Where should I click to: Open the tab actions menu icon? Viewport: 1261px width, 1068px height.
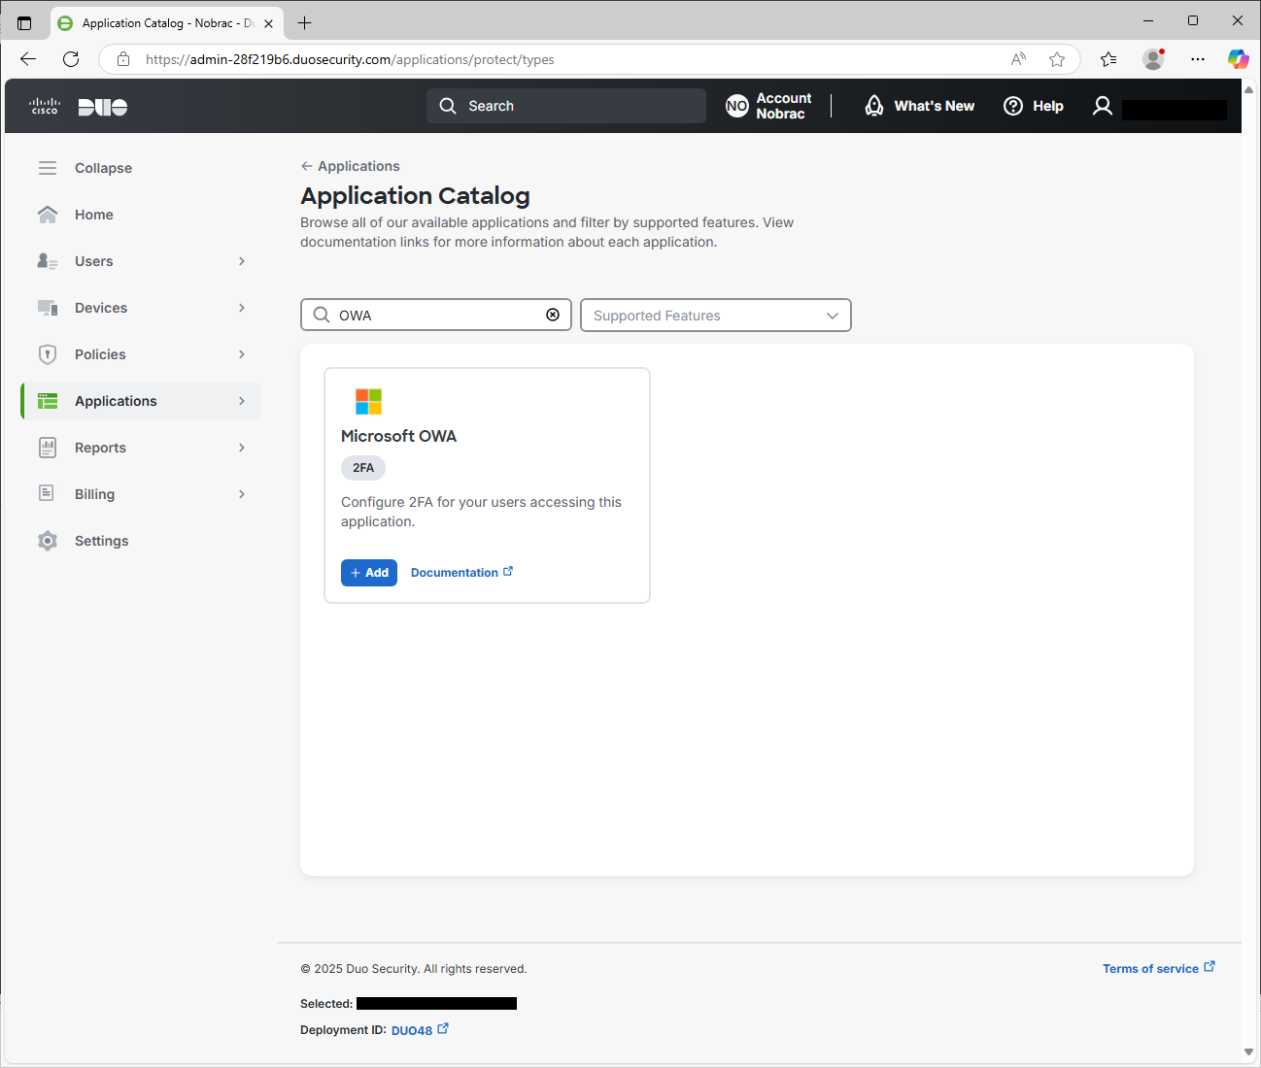(x=24, y=22)
